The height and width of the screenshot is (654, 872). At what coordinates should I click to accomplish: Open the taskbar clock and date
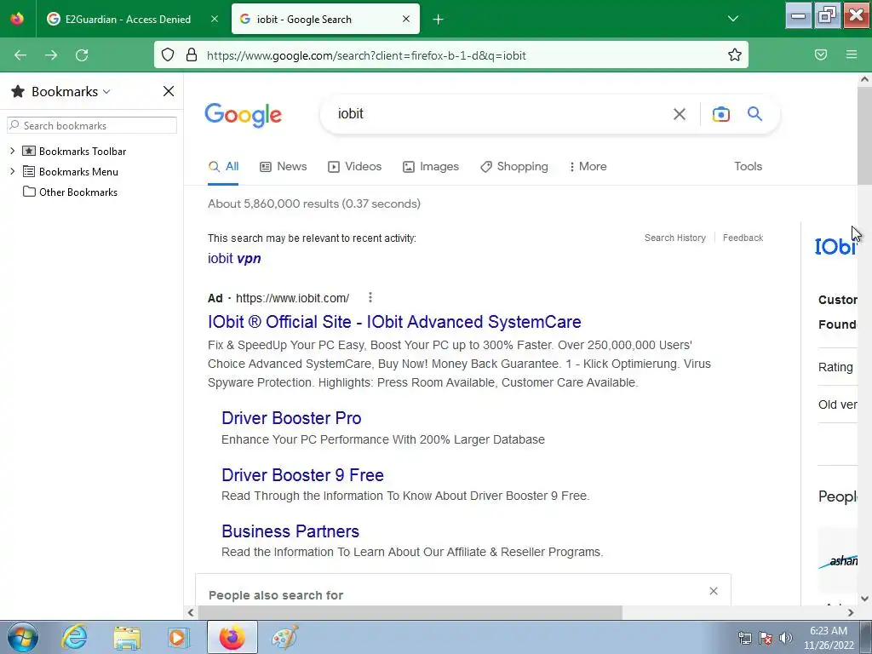(829, 638)
